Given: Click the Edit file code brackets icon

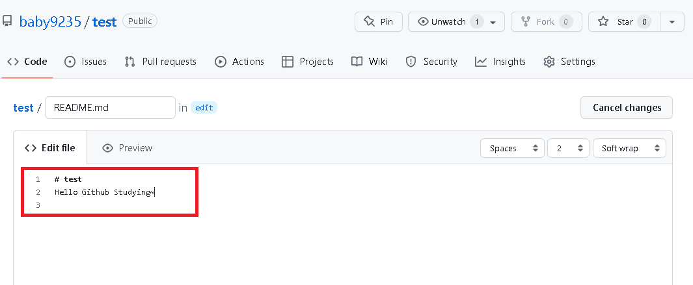Looking at the screenshot, I should [31, 148].
